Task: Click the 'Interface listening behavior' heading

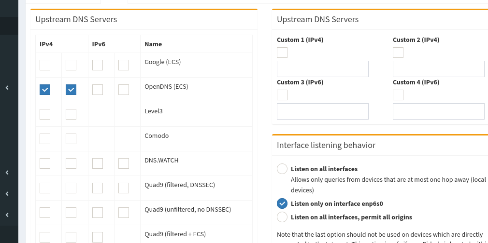Action: click(x=326, y=145)
